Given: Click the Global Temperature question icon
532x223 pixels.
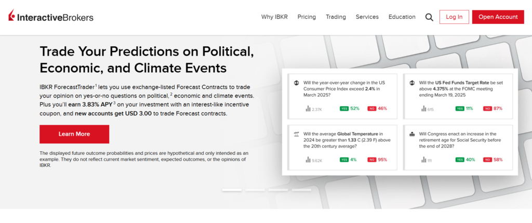Looking at the screenshot, I should 296,134.
